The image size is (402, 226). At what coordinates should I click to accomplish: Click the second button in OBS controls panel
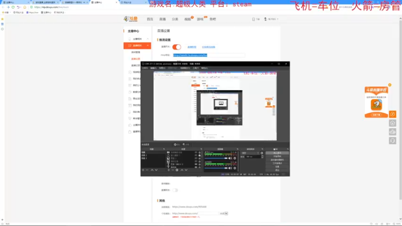pos(277,156)
